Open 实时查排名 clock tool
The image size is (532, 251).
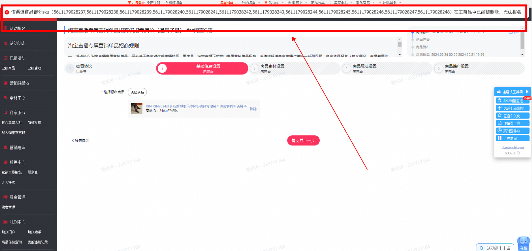click(x=513, y=131)
